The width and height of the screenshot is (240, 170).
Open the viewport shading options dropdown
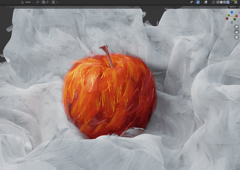click(231, 2)
